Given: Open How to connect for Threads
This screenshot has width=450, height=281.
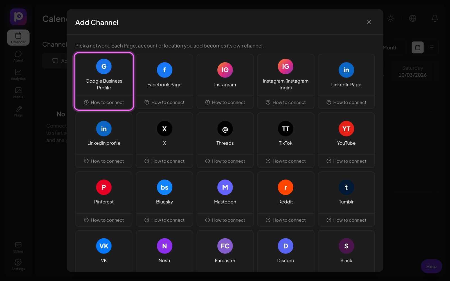Looking at the screenshot, I should pyautogui.click(x=225, y=161).
